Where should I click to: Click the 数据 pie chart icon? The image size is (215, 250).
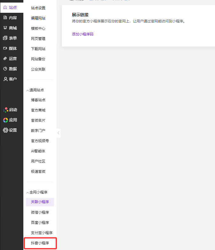pyautogui.click(x=5, y=69)
